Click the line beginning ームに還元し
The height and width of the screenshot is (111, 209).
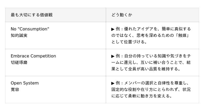[x=151, y=62]
